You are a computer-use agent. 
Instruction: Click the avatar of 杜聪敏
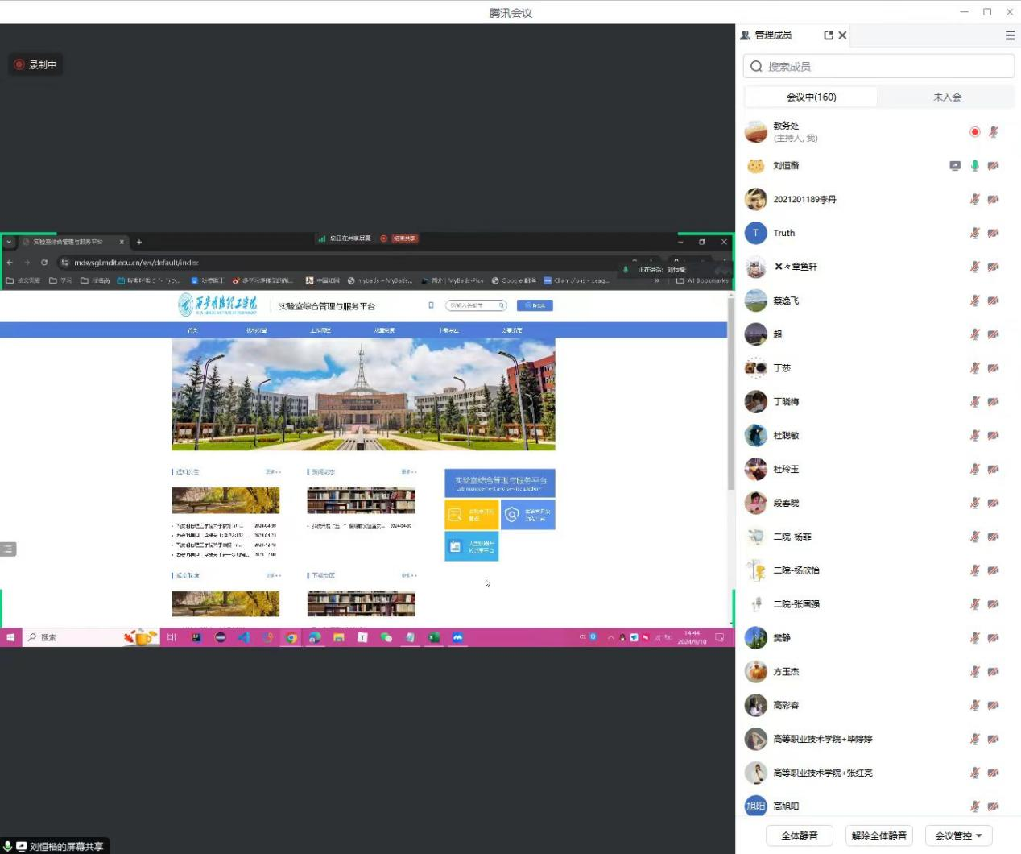pos(755,436)
